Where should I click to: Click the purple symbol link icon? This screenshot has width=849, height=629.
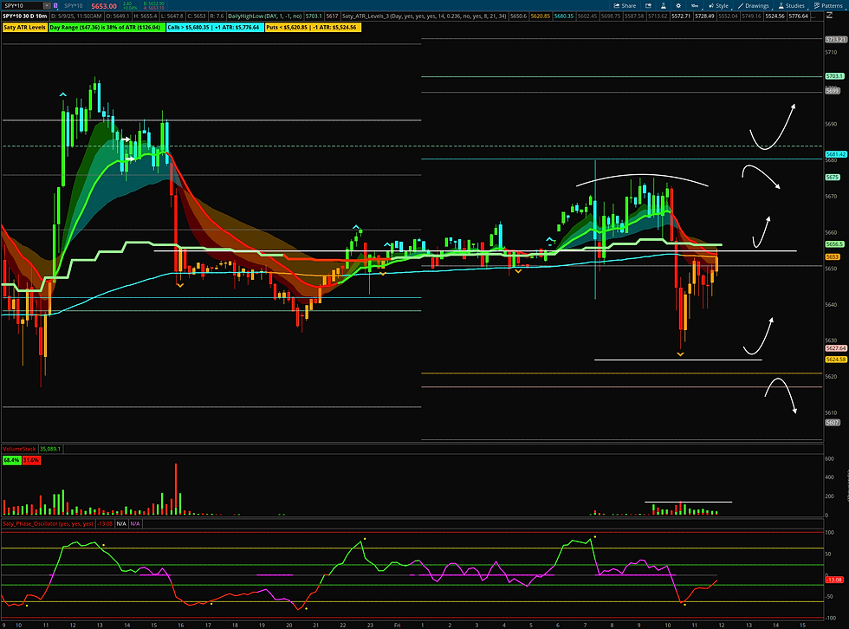point(55,5)
